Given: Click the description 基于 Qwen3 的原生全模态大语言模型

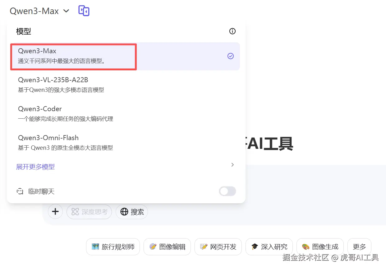Looking at the screenshot, I should pyautogui.click(x=66, y=148).
